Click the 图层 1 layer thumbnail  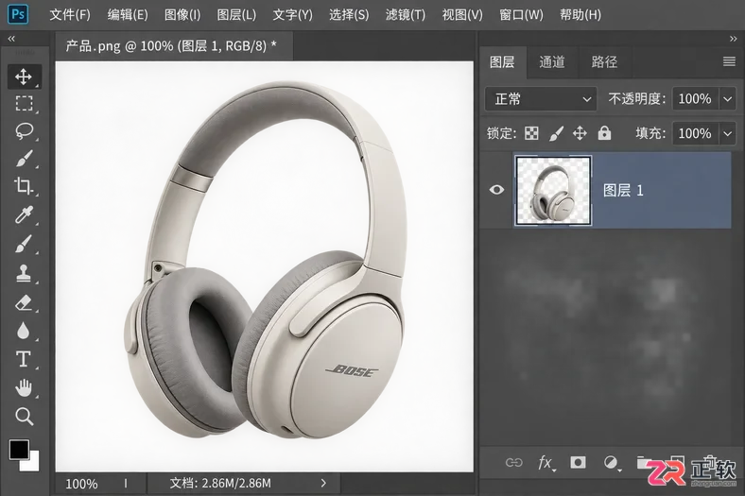(553, 190)
